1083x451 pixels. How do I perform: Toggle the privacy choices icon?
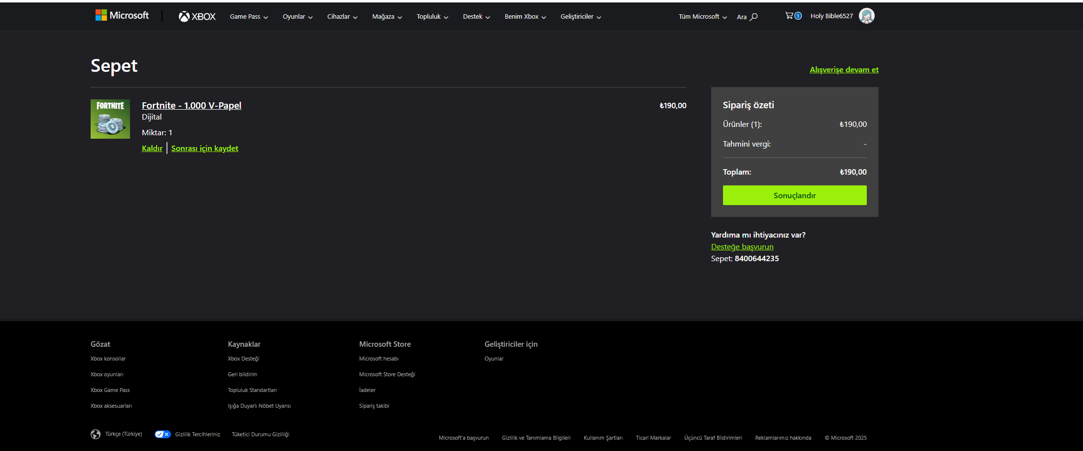pyautogui.click(x=163, y=434)
